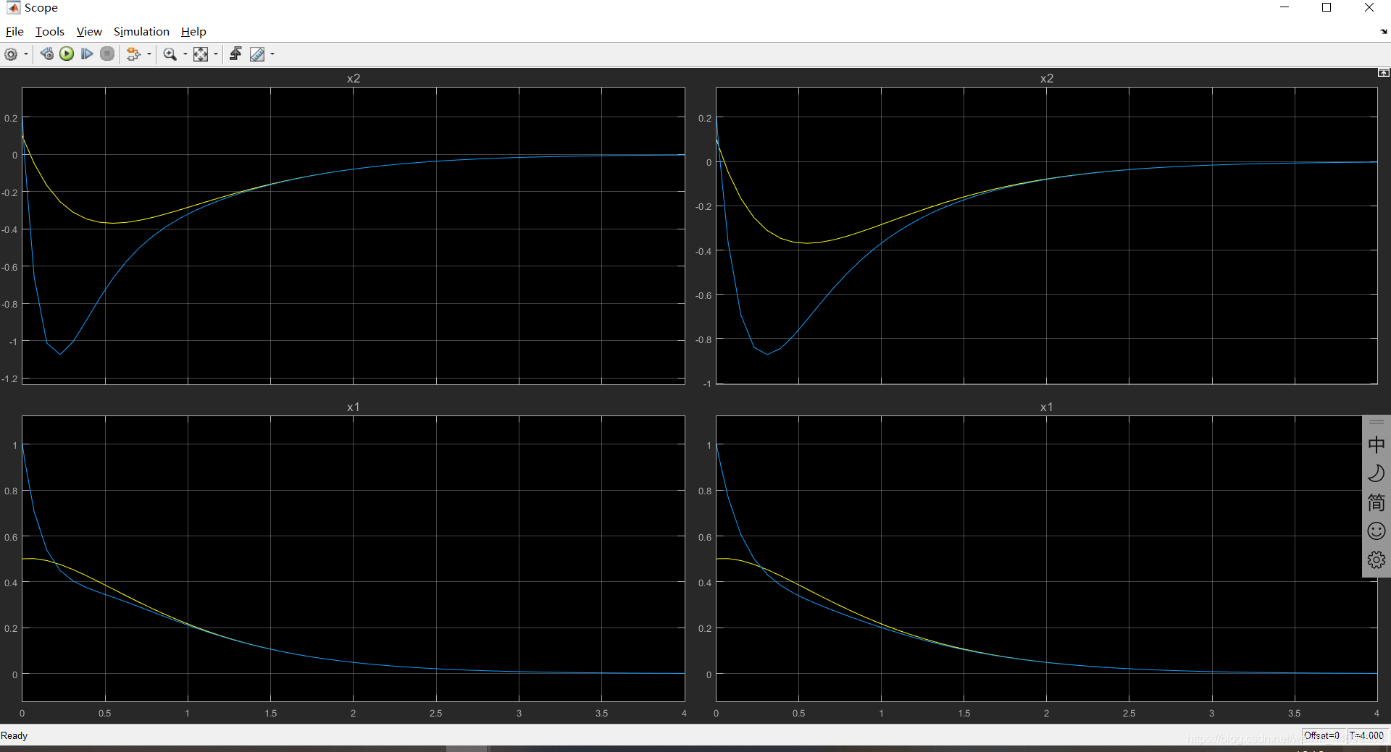The width and height of the screenshot is (1391, 752).
Task: Step forward the simulation
Action: click(x=87, y=54)
